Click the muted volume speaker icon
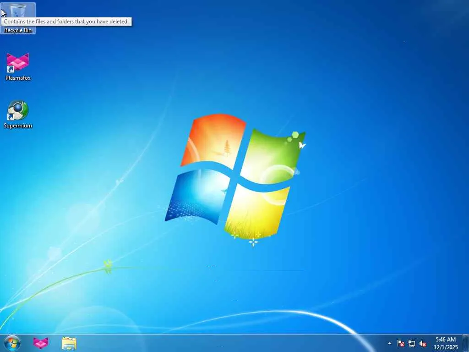 tap(423, 343)
